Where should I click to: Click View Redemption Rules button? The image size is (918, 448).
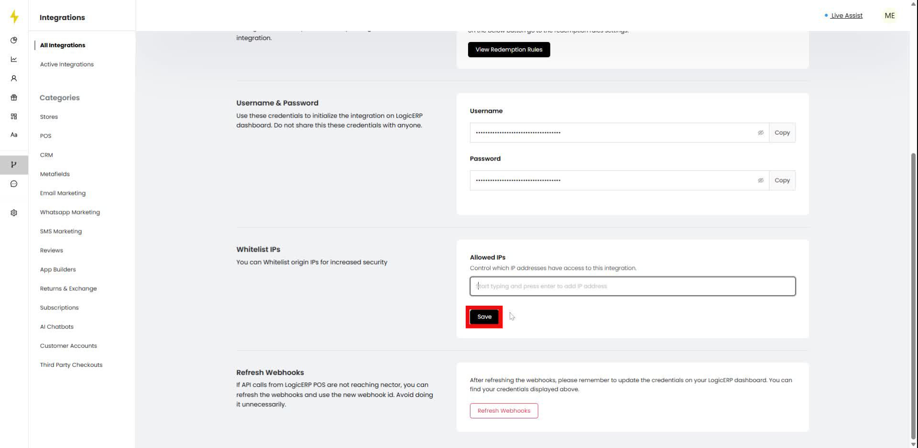(x=509, y=50)
